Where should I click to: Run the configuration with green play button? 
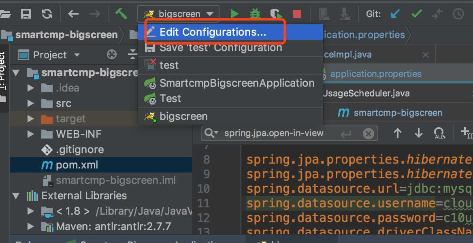coord(234,14)
